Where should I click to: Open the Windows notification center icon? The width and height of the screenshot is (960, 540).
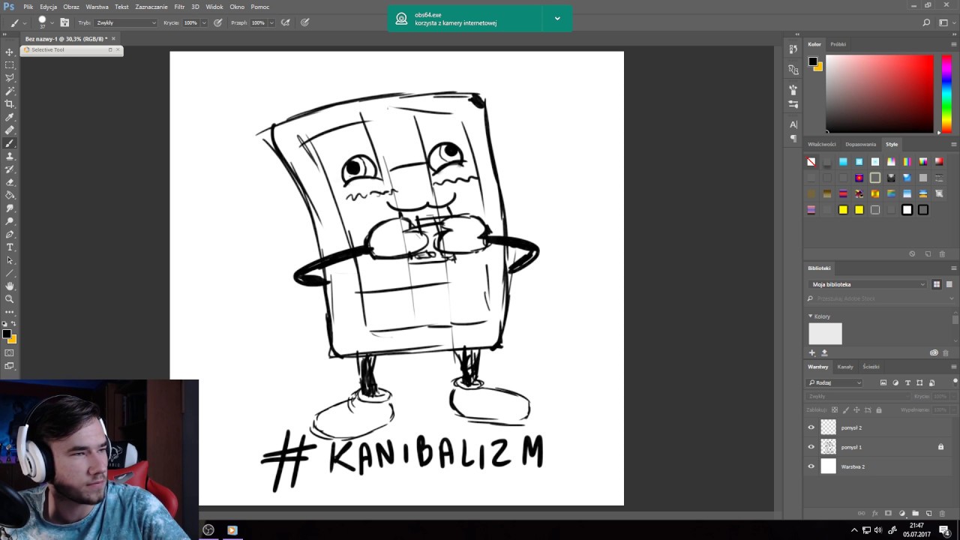(944, 530)
